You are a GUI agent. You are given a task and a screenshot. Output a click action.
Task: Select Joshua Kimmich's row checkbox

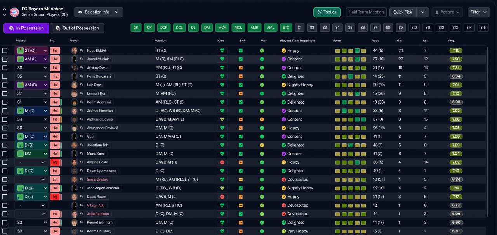[5, 111]
